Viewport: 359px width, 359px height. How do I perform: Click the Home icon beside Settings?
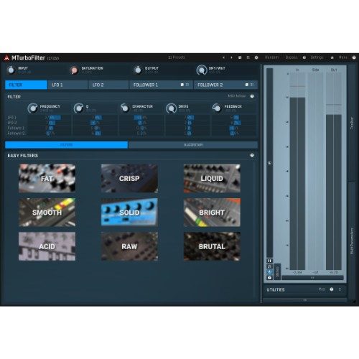pyautogui.click(x=332, y=57)
